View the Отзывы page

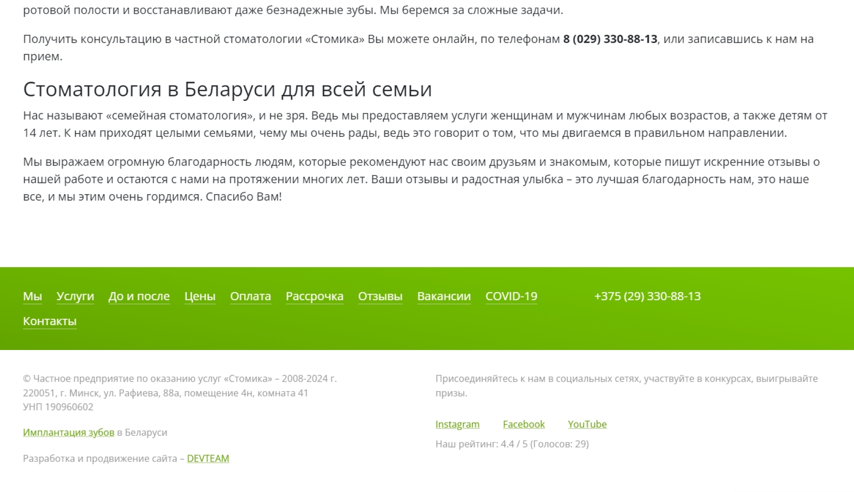(380, 296)
